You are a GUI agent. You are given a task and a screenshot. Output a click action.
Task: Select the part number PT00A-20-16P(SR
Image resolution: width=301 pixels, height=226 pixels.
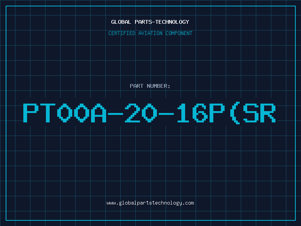coord(149,113)
